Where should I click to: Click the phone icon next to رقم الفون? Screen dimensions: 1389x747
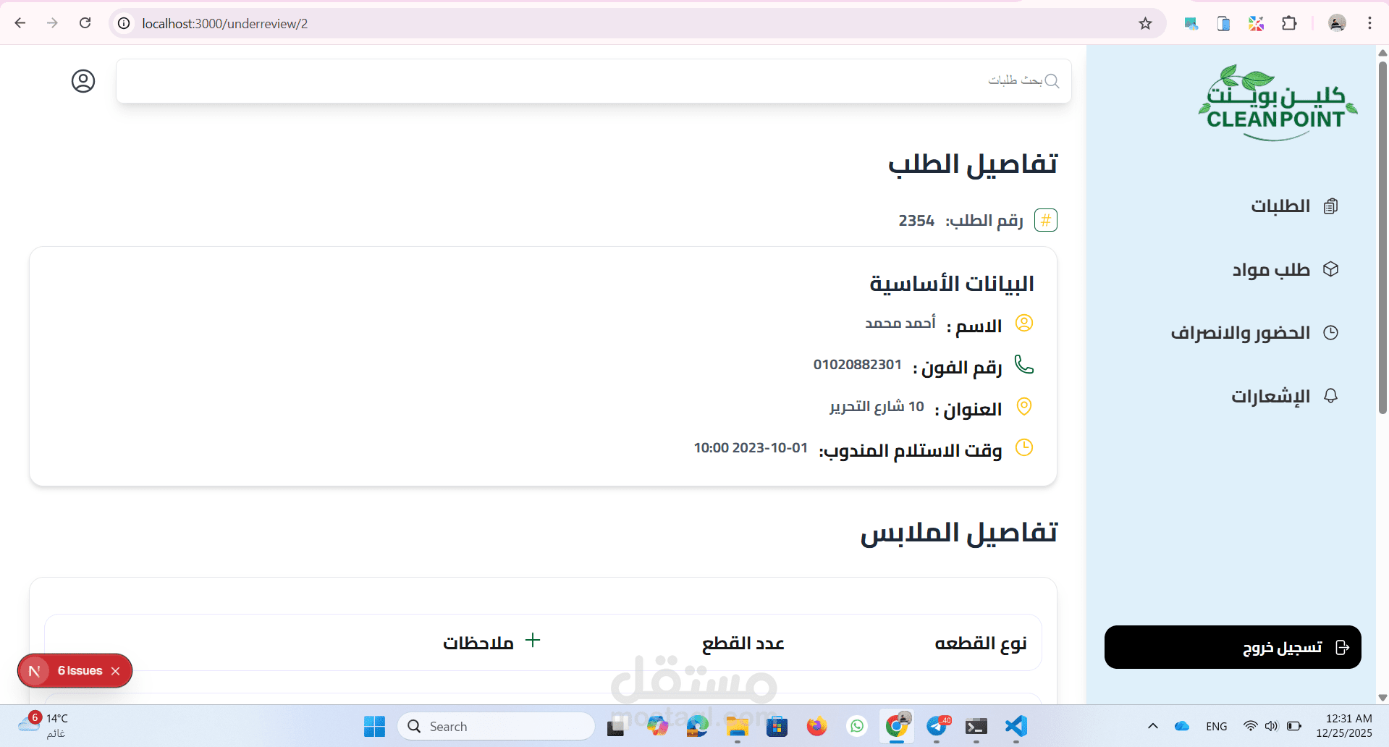point(1024,364)
